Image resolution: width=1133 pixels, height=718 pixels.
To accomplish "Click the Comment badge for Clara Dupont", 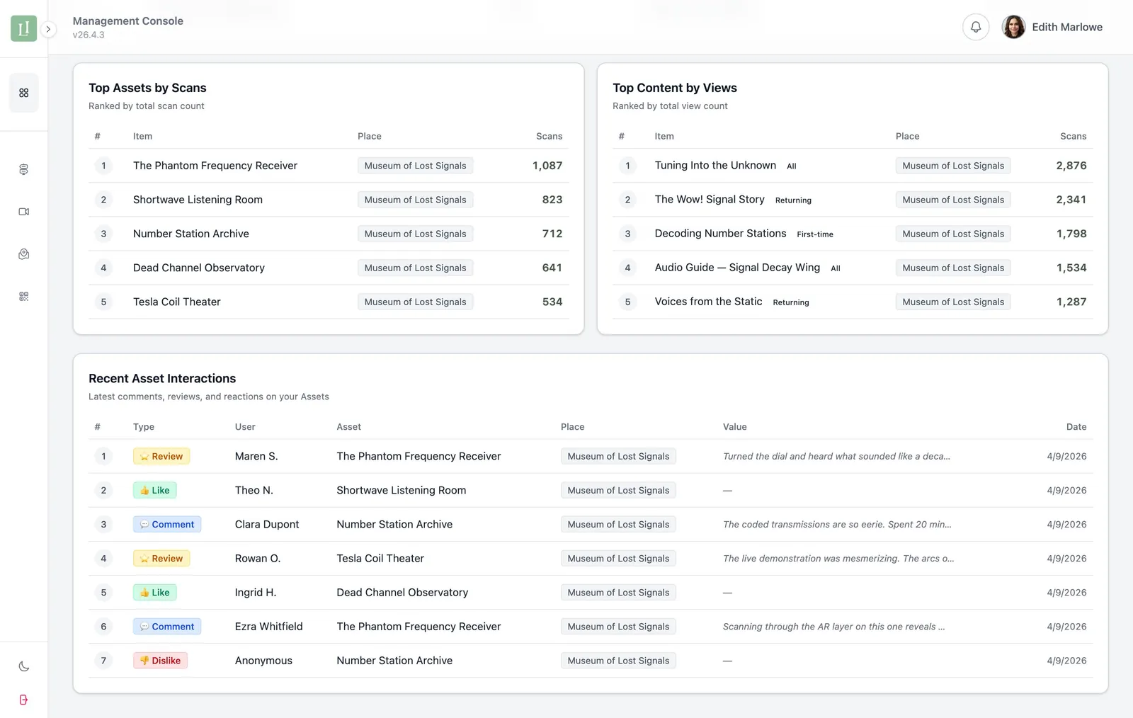I will (x=167, y=525).
